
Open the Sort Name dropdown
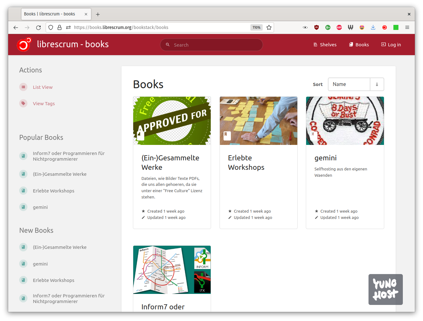point(349,84)
